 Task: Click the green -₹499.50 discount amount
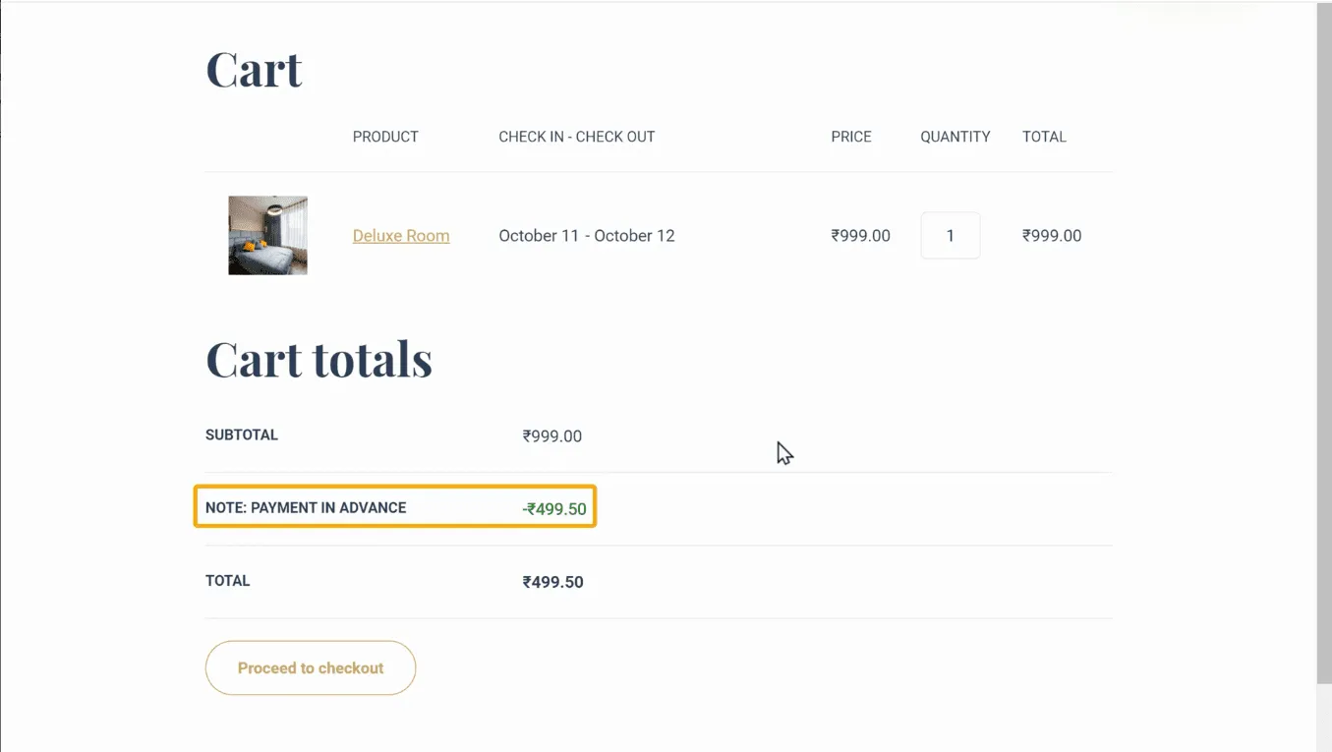tap(554, 509)
